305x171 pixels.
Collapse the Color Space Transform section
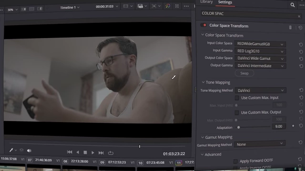[x=203, y=35]
